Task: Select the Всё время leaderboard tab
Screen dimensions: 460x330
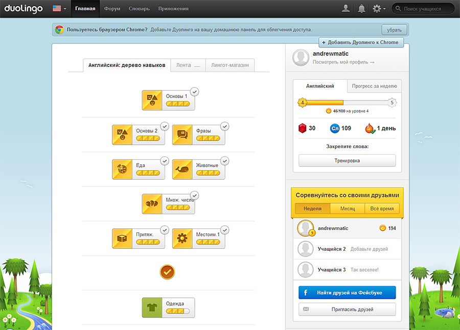Action: [x=382, y=208]
